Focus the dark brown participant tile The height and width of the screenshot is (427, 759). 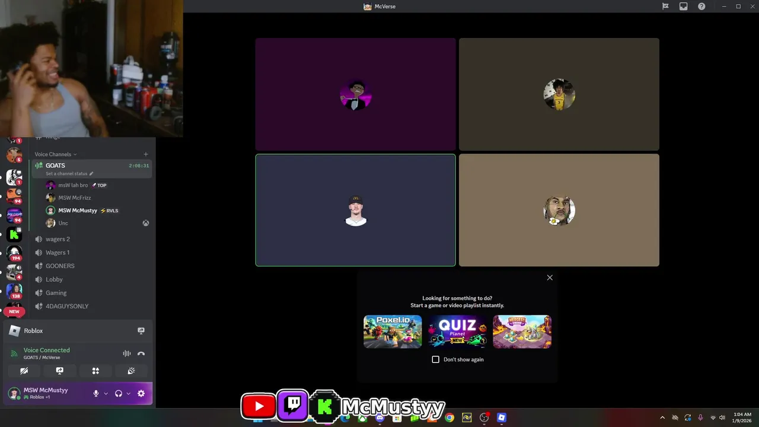click(x=559, y=94)
